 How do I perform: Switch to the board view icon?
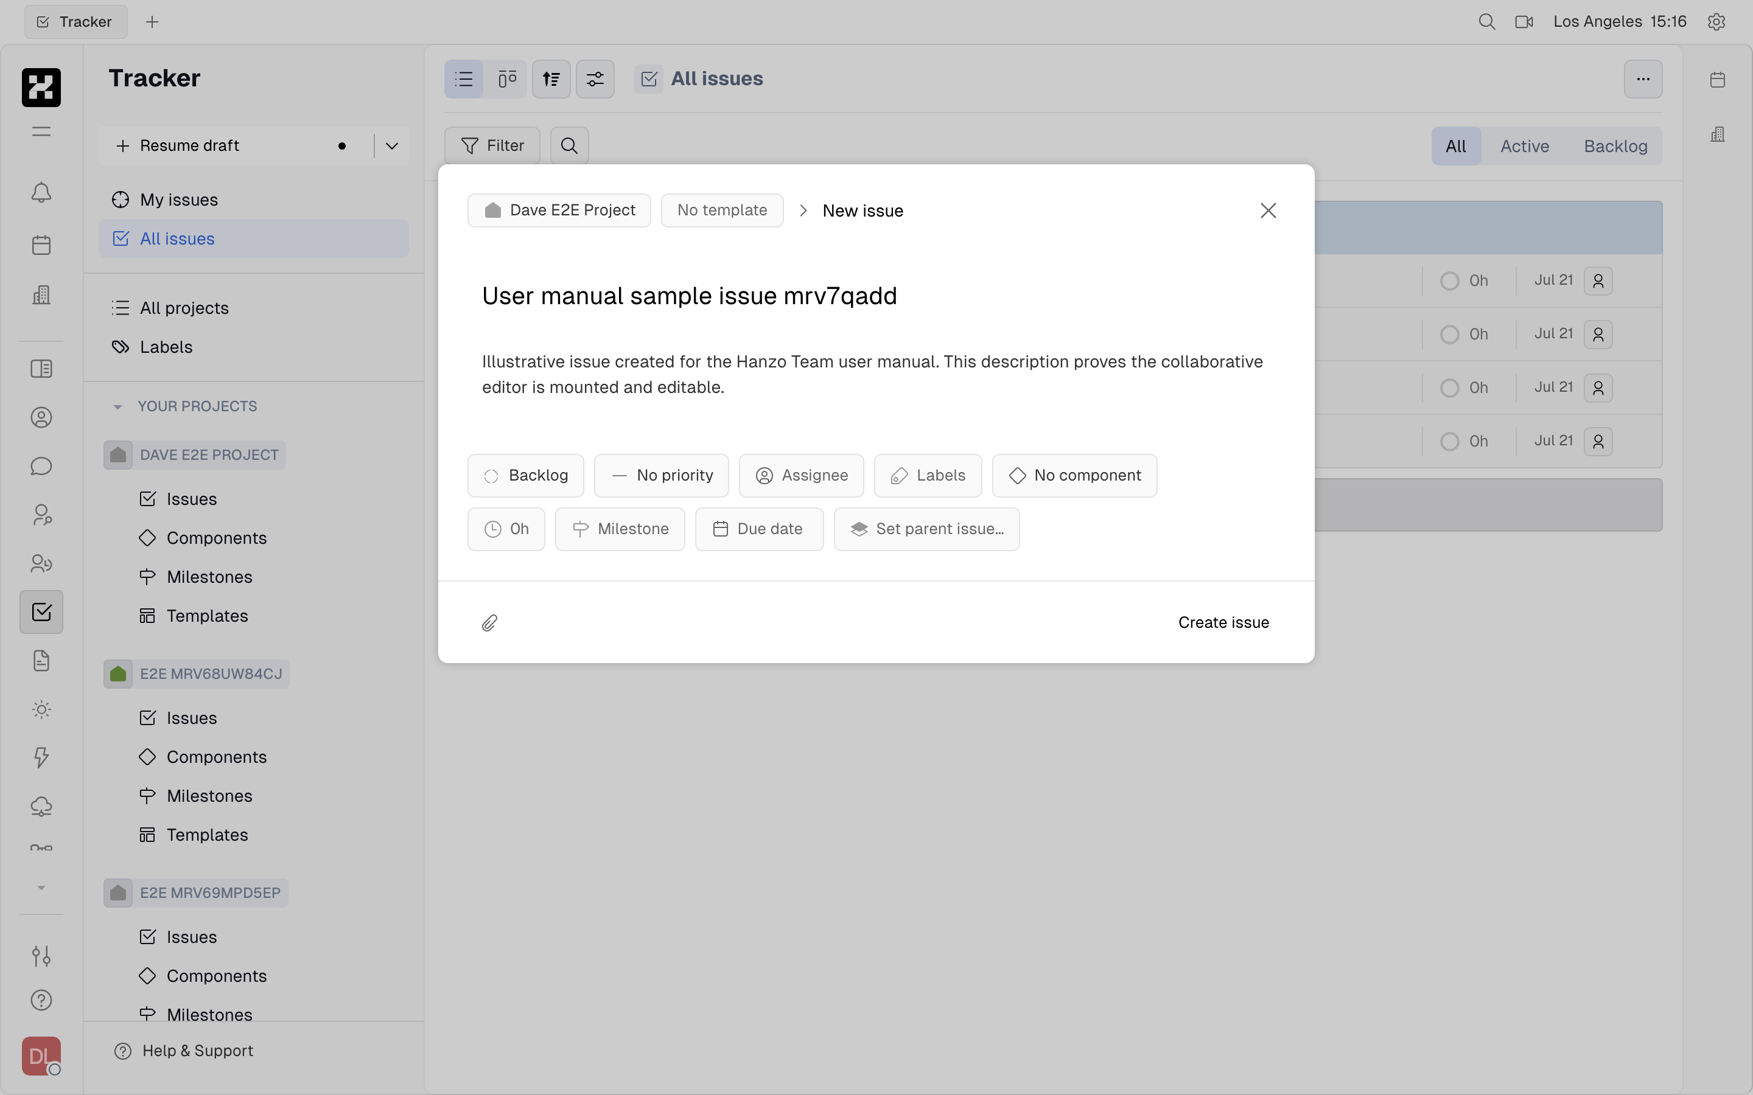coord(507,79)
